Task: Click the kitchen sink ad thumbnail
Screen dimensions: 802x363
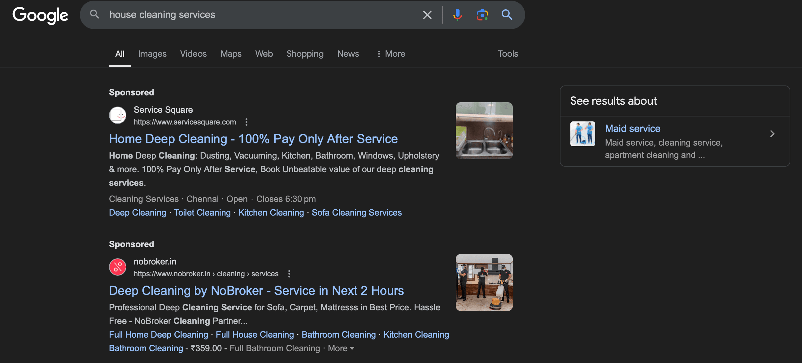Action: pyautogui.click(x=484, y=130)
